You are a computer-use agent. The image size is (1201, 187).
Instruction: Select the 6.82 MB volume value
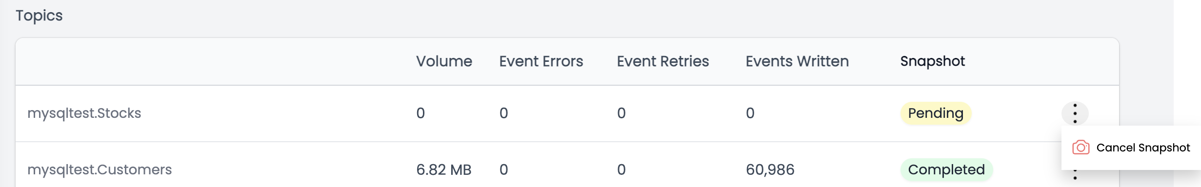[444, 170]
